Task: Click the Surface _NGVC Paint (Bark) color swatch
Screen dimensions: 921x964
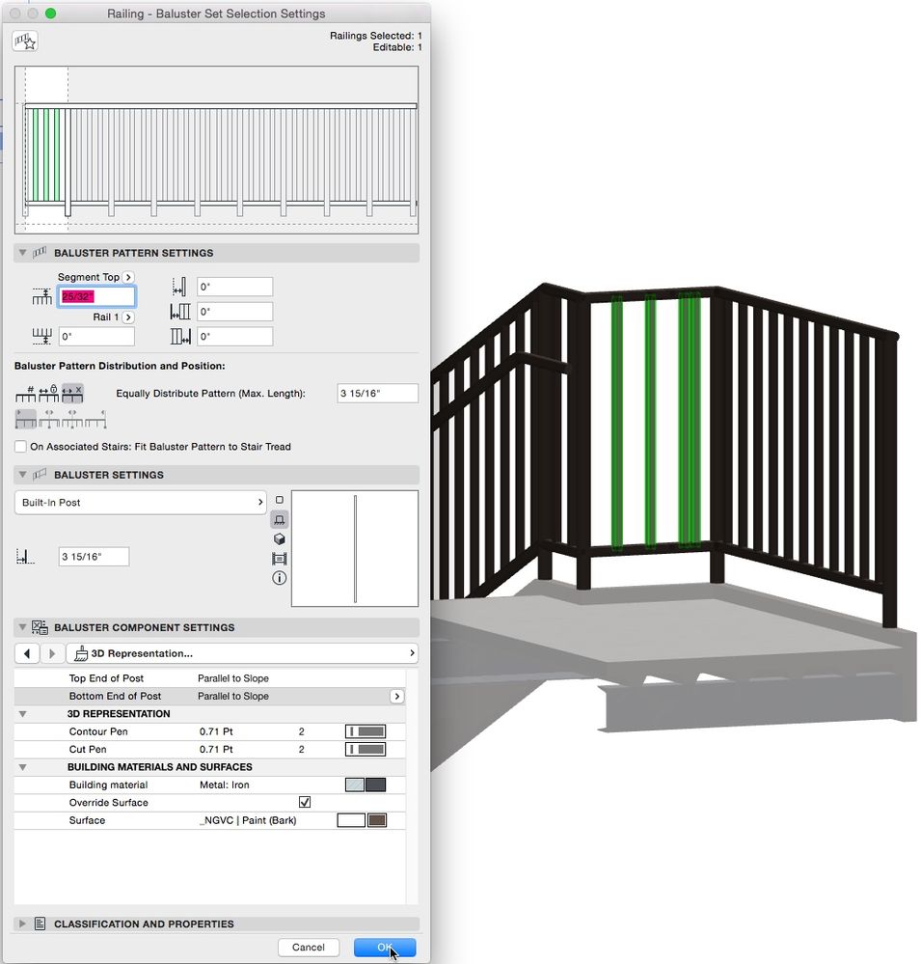Action: click(x=375, y=819)
